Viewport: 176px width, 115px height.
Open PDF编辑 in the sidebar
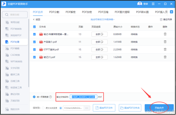[13, 48]
